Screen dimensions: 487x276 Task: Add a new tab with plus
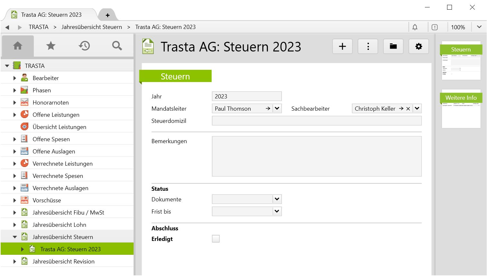click(x=108, y=15)
